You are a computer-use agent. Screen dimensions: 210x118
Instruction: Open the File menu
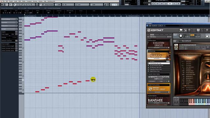[4, 1]
